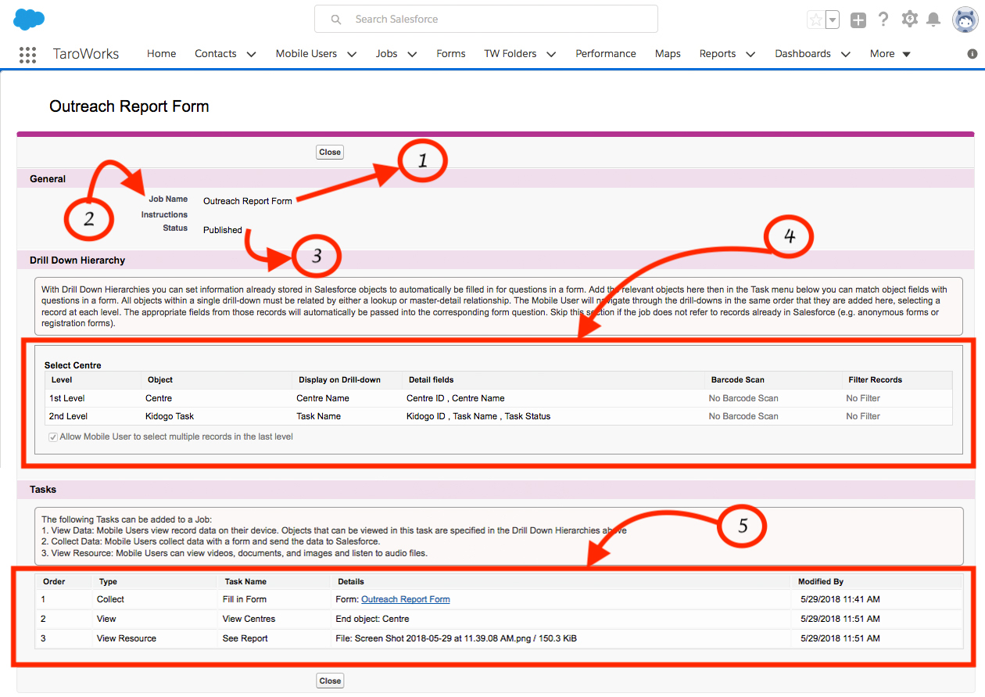
Task: Focus the Search Salesforce field
Action: click(485, 19)
